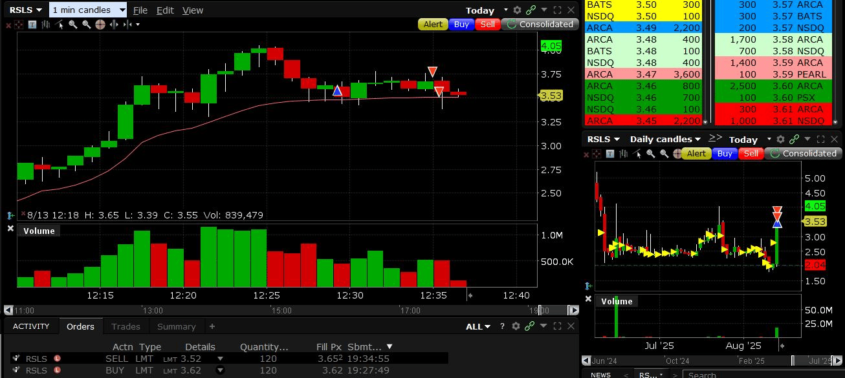Image resolution: width=845 pixels, height=378 pixels.
Task: Toggle the Consolidated button on main chart
Action: 540,24
